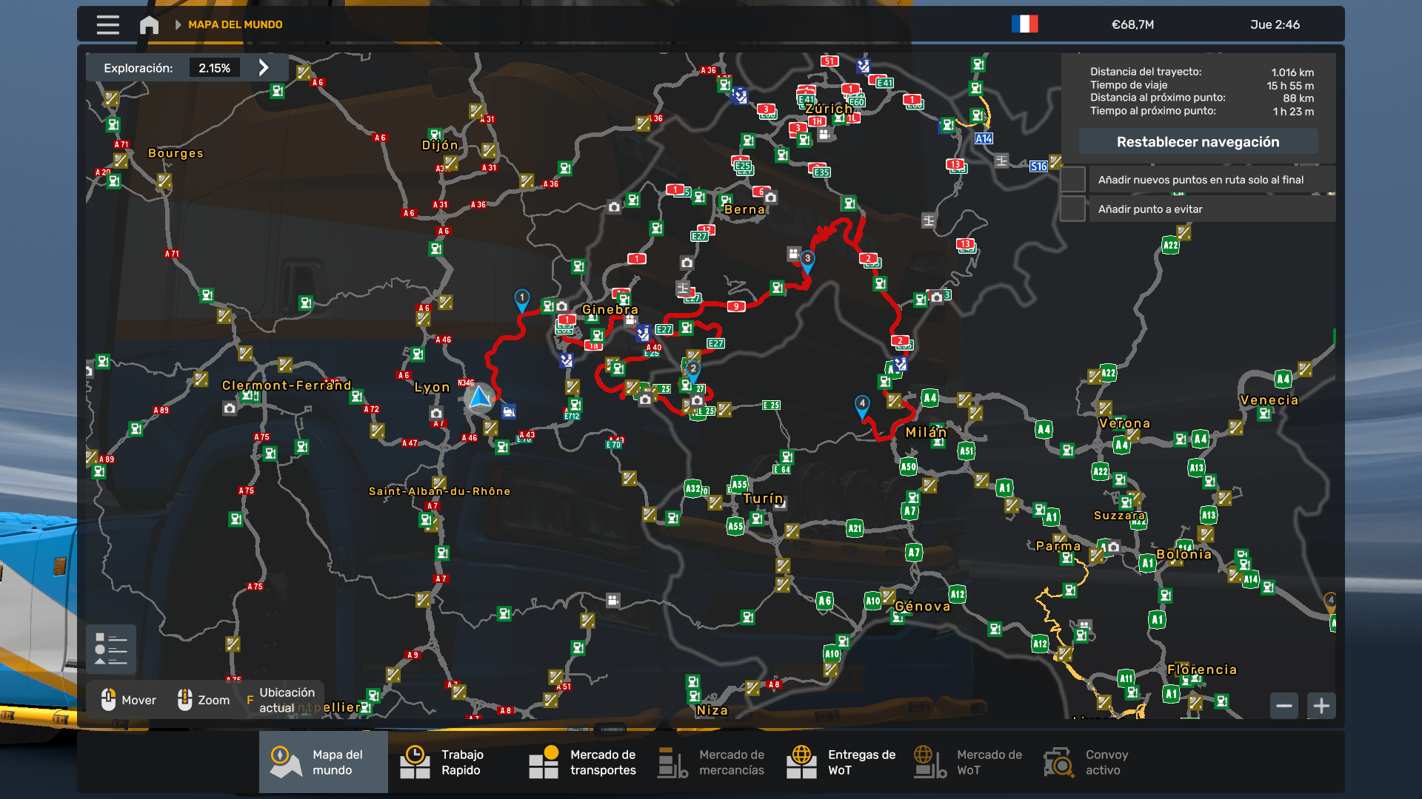Open the Mercado de transportes tab
This screenshot has height=799, width=1422.
point(583,762)
